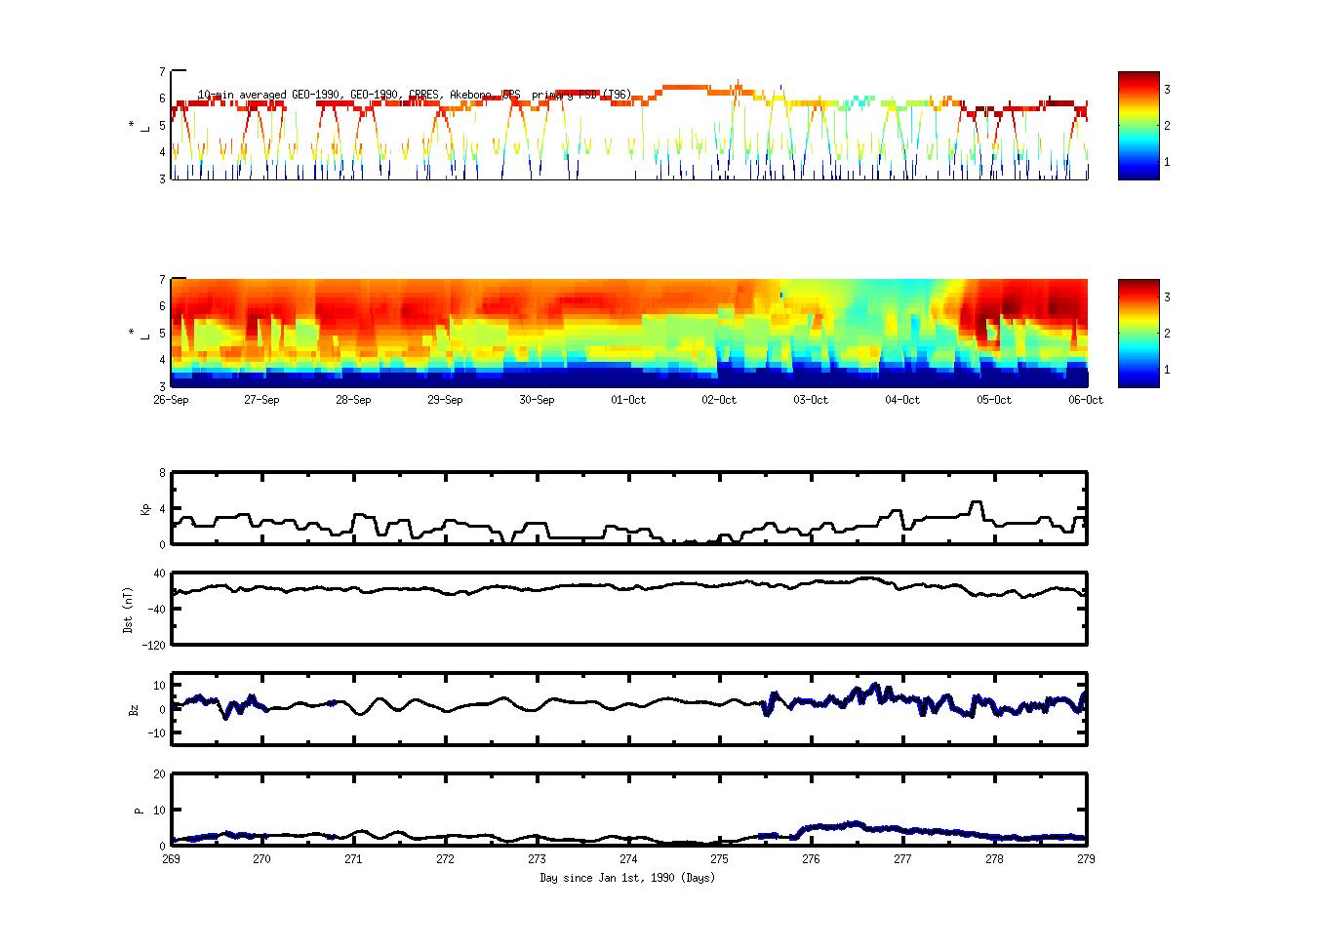Select the 06-Oct date tick label

1085,400
